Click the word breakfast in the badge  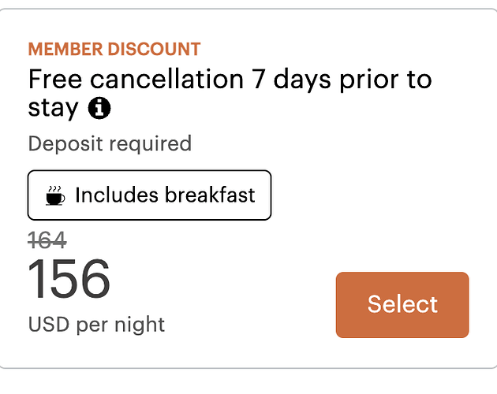210,195
